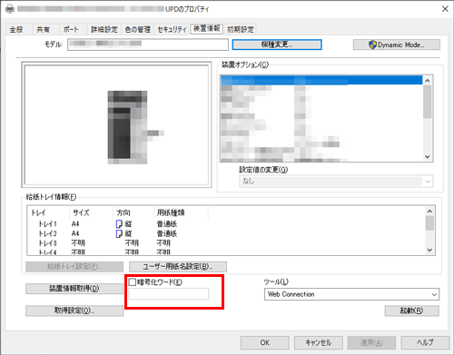Open Dynamic Mode with shield icon
The height and width of the screenshot is (355, 454).
pos(397,44)
